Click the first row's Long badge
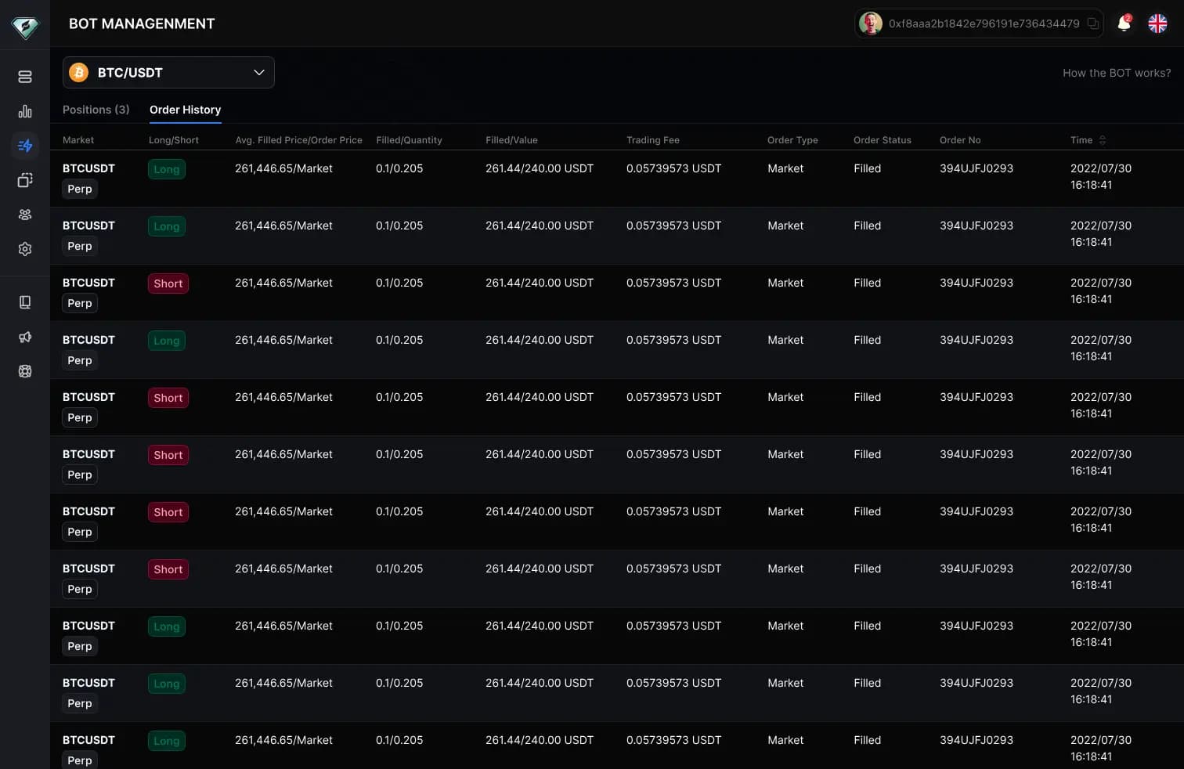Image resolution: width=1184 pixels, height=769 pixels. 166,169
